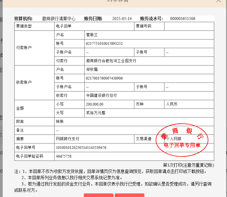Click paying bank 徽商银行合肥包河工业园支行
The width and height of the screenshot is (227, 197).
click(111, 61)
